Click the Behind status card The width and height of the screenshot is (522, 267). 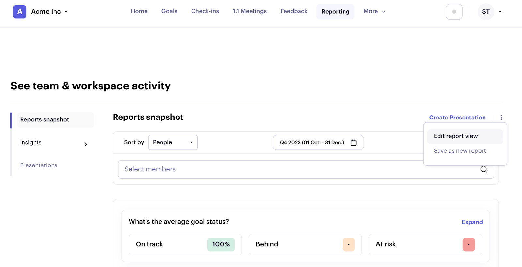point(305,244)
